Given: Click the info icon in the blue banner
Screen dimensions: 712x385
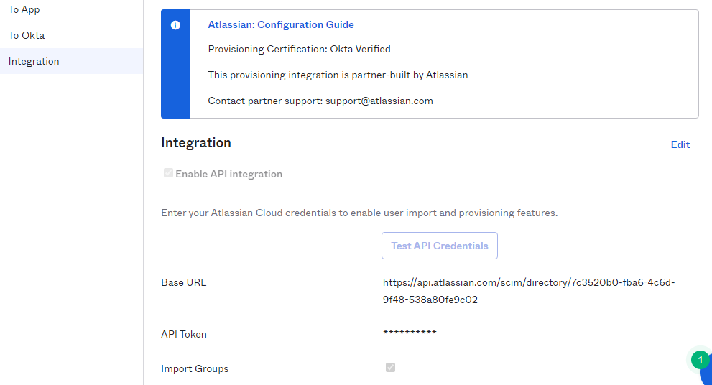Looking at the screenshot, I should pyautogui.click(x=175, y=25).
